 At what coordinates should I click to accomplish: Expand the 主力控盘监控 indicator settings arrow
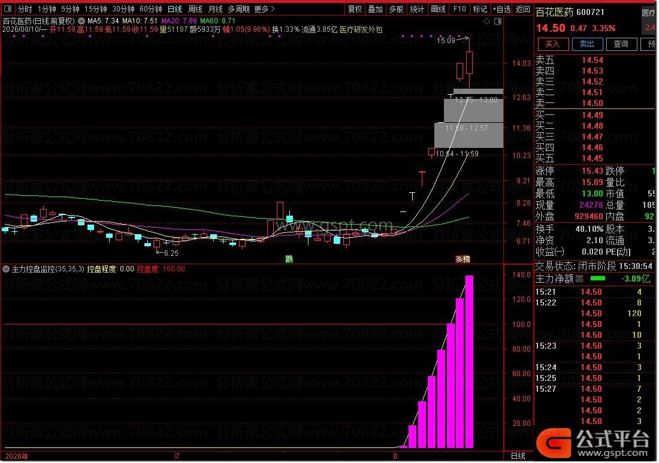(x=6, y=269)
